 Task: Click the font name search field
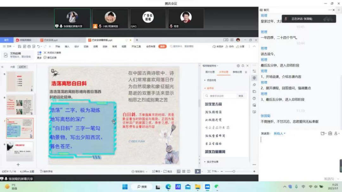pyautogui.click(x=222, y=96)
